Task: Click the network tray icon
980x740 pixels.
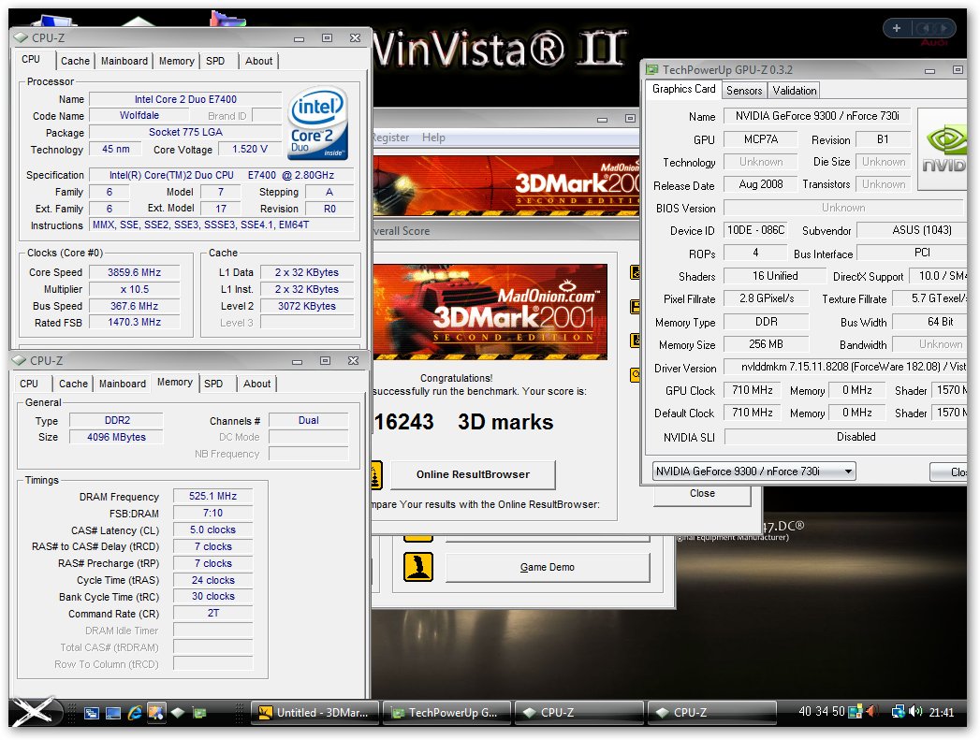Action: coord(899,711)
